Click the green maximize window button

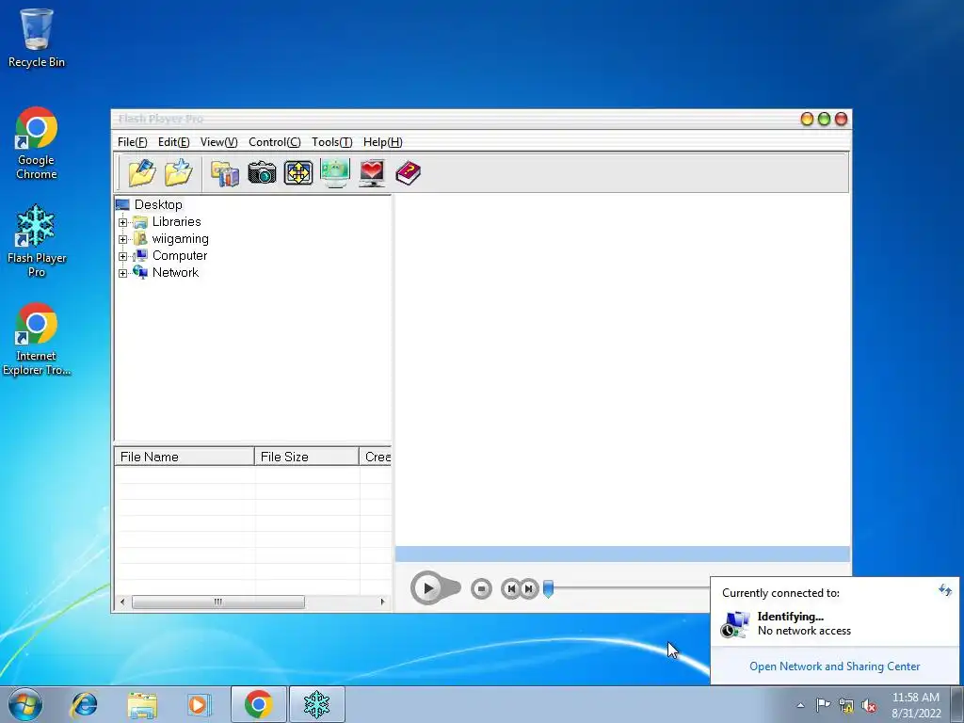coord(824,120)
